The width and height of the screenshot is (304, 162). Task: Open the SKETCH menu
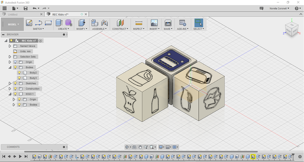[x=38, y=29]
